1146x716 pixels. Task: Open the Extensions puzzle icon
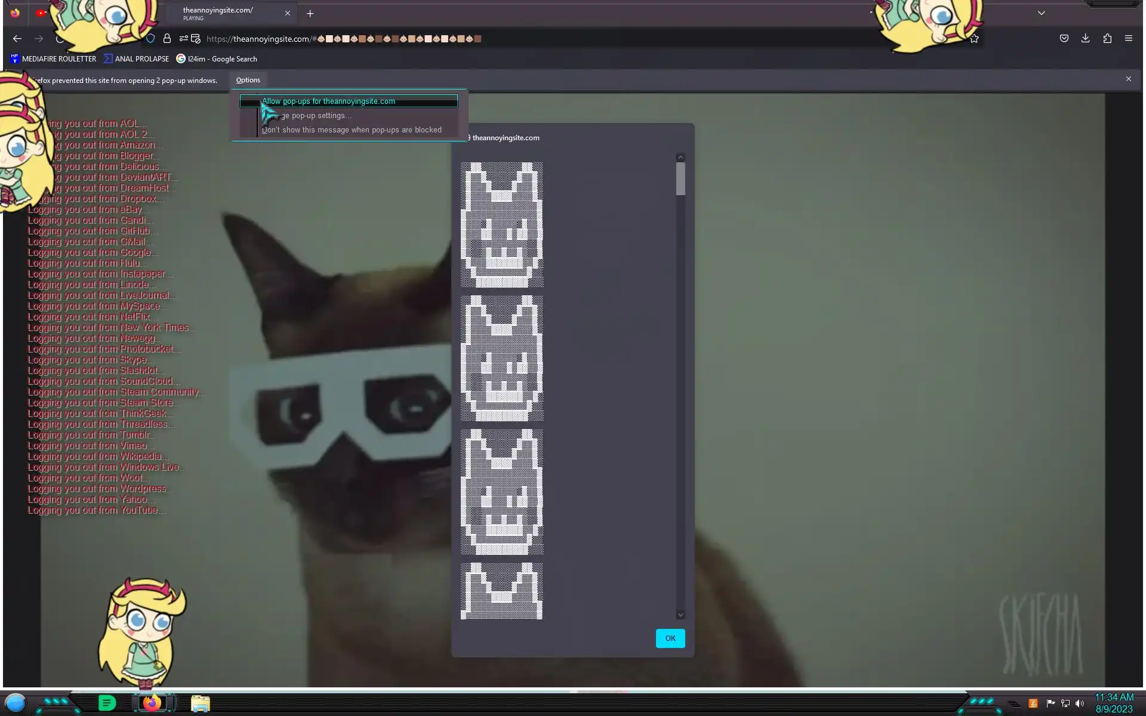click(x=1107, y=39)
